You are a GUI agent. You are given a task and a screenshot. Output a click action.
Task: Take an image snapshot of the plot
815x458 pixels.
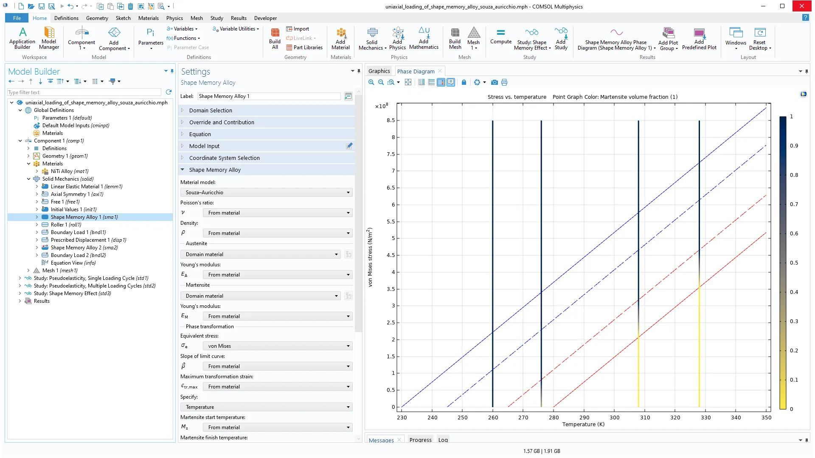coord(494,82)
